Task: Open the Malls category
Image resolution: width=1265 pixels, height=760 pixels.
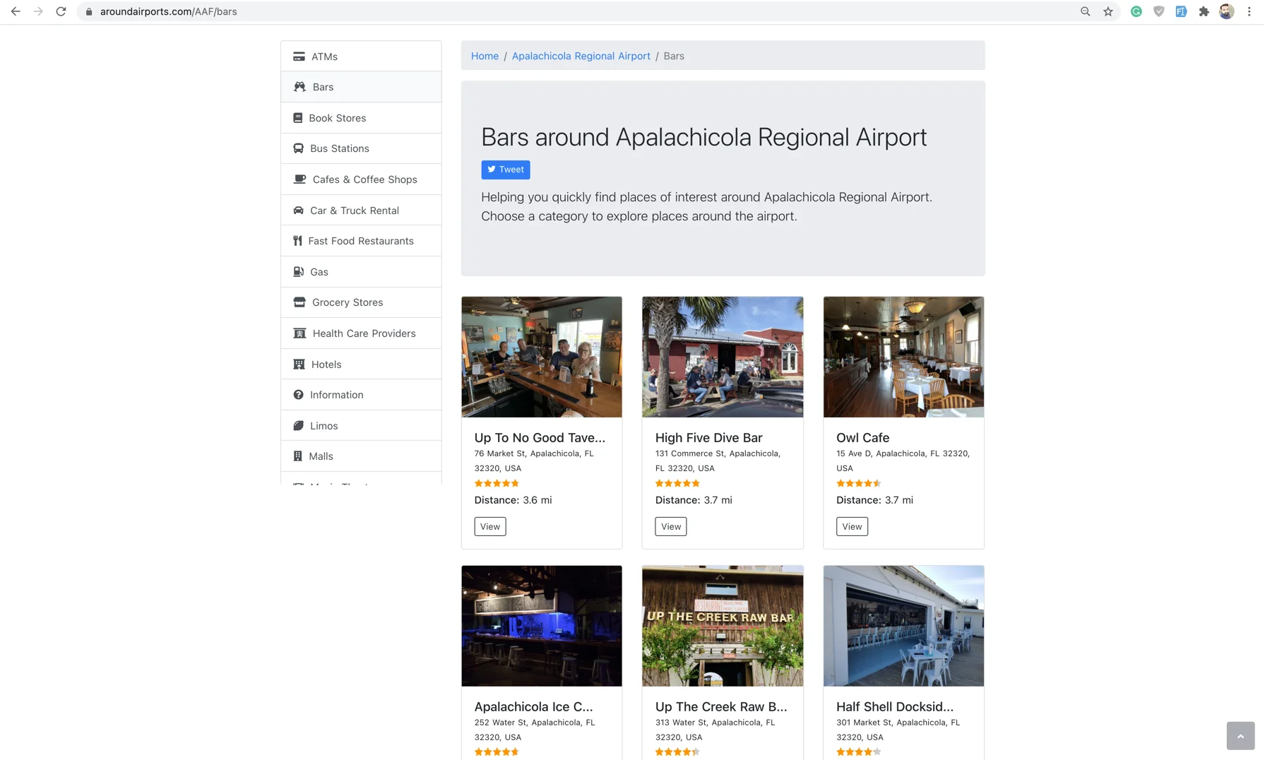Action: 361,456
